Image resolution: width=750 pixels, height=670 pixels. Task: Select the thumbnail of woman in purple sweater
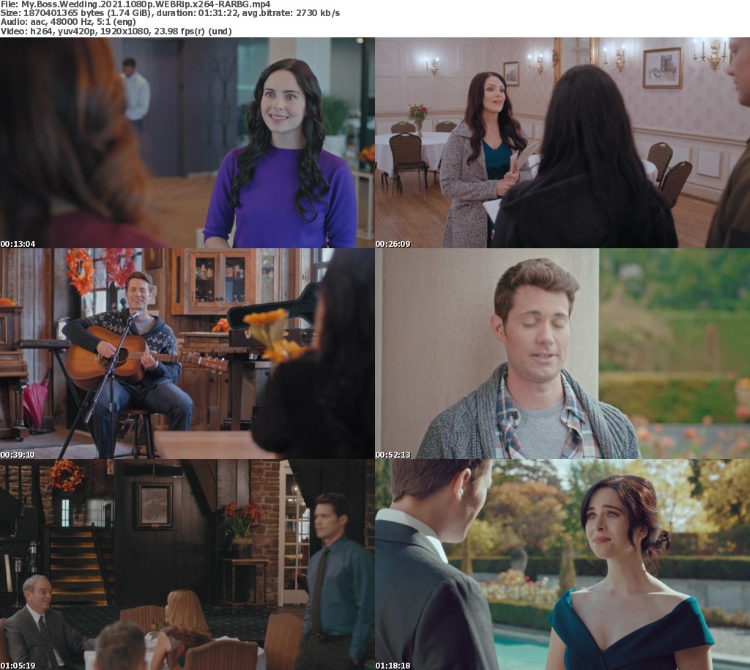click(x=187, y=143)
